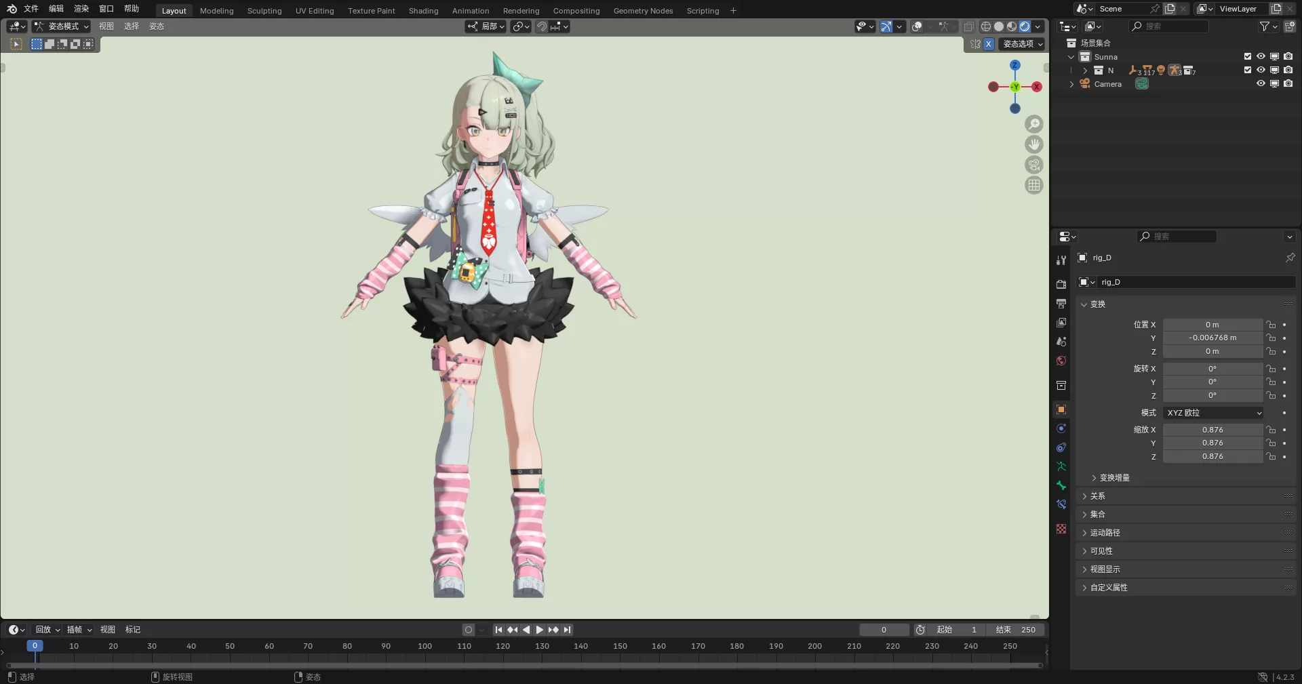Switch to the Shading workspace tab
This screenshot has width=1302, height=684.
pyautogui.click(x=422, y=10)
